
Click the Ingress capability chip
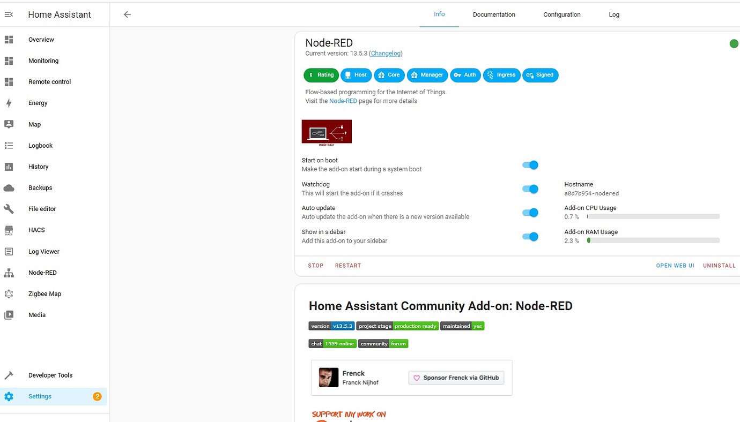point(501,75)
